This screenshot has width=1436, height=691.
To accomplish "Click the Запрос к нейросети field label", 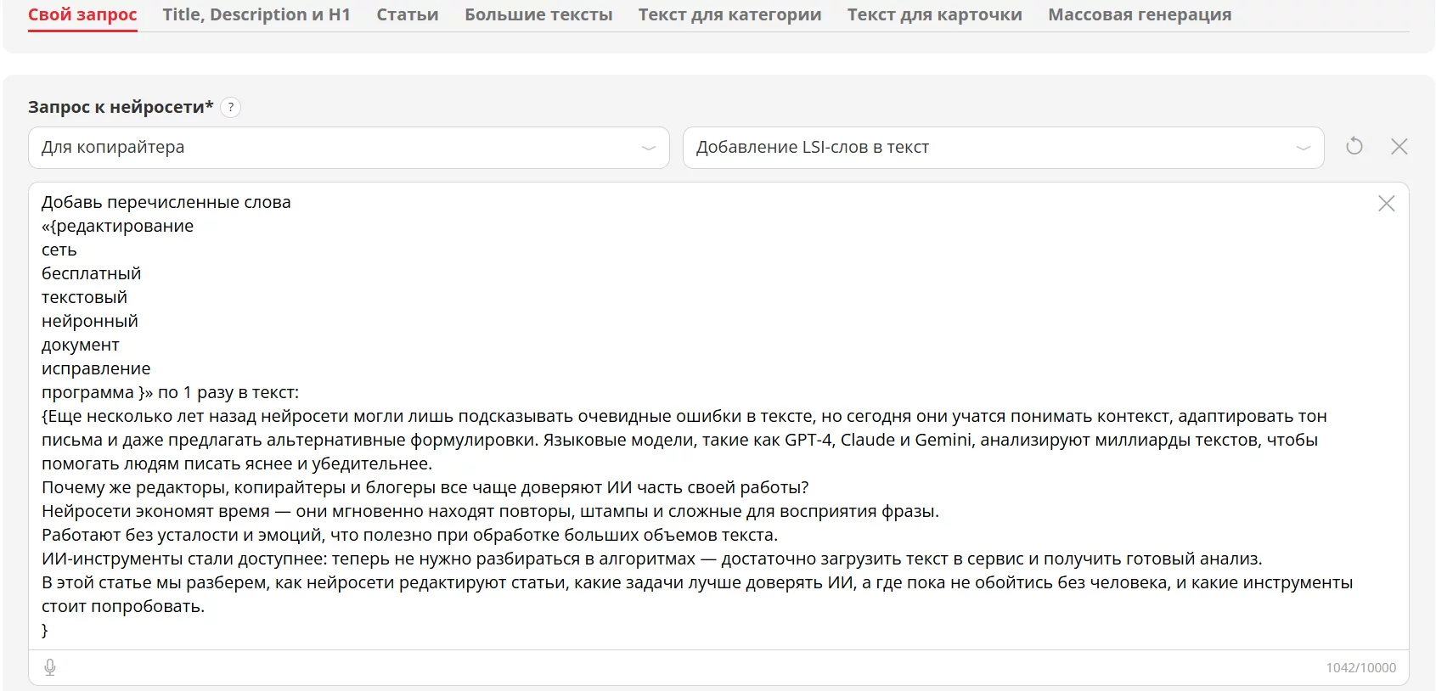I will click(x=121, y=108).
